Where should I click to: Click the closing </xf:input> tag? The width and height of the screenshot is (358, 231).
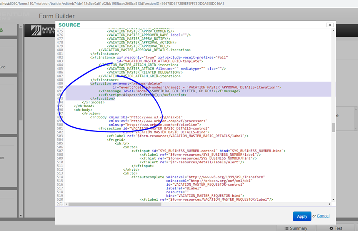point(142,166)
